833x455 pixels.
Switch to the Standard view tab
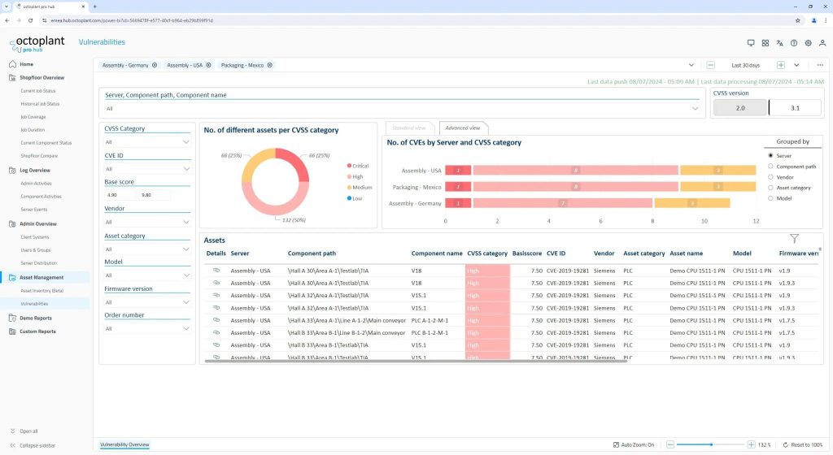409,128
